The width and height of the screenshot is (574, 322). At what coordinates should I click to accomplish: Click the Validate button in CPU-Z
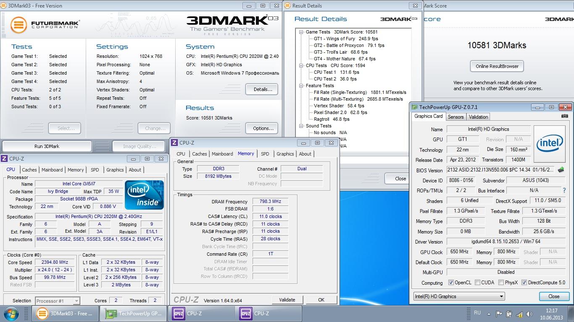(287, 300)
